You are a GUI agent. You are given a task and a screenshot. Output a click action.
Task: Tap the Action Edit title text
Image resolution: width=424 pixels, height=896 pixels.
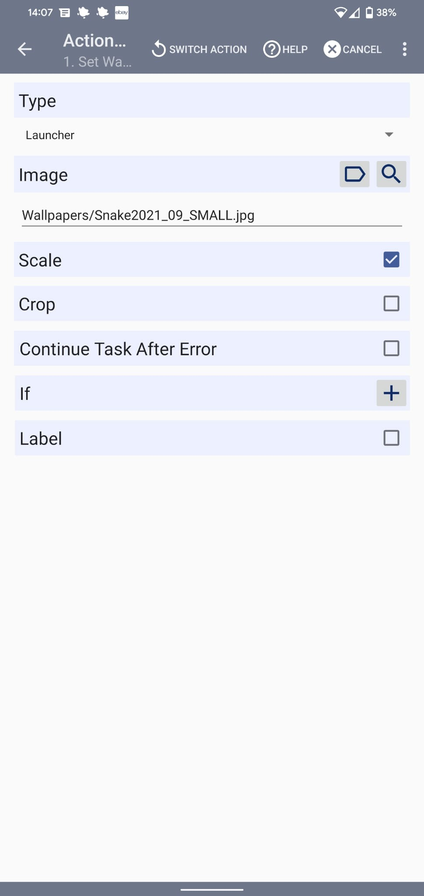click(95, 41)
